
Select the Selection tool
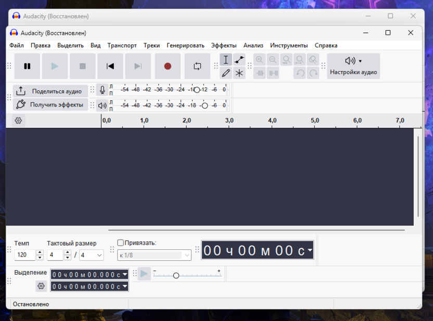(x=226, y=60)
